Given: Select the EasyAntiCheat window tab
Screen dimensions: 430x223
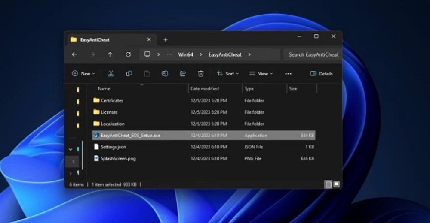Looking at the screenshot, I should tap(112, 40).
